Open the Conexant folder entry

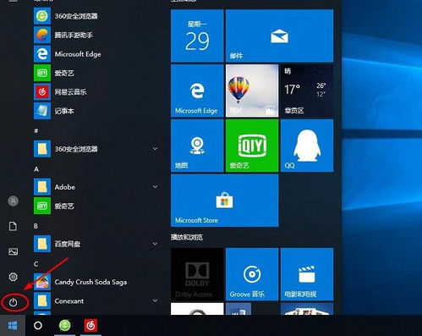(96, 301)
